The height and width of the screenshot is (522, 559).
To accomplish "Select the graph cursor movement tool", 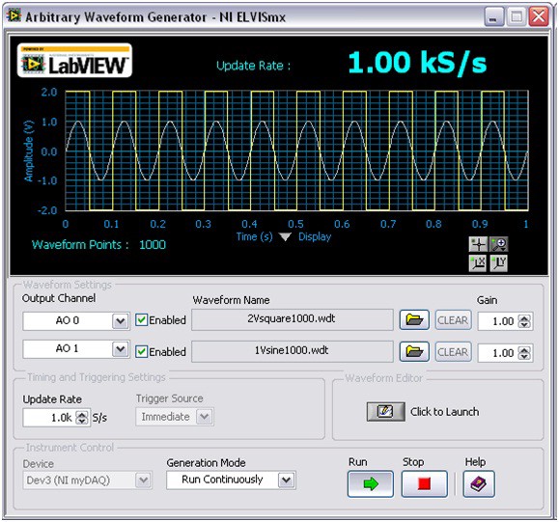I will 478,245.
